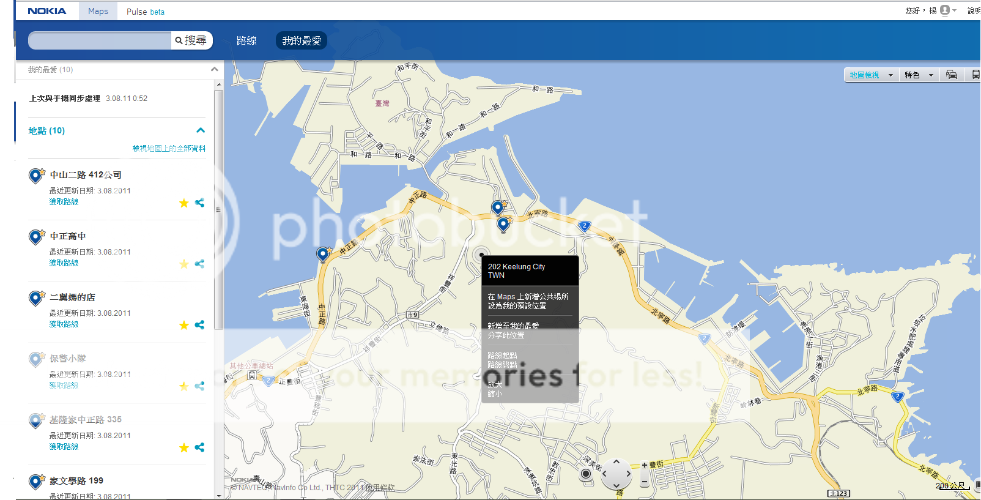Click the search input field
This screenshot has height=500, width=981.
pyautogui.click(x=100, y=41)
